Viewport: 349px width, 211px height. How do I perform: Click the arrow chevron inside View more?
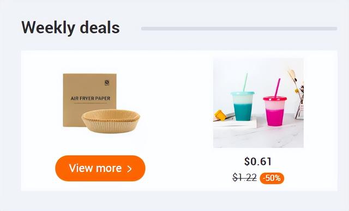pyautogui.click(x=129, y=169)
